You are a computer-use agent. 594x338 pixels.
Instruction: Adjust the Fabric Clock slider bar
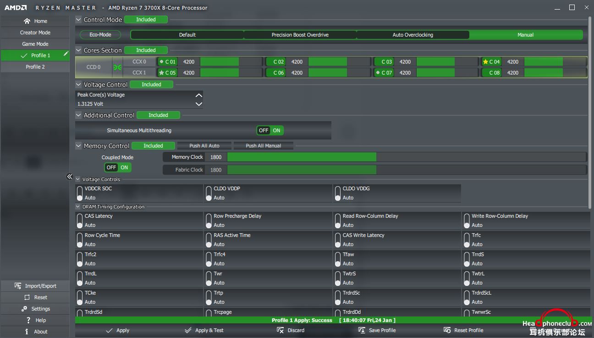tap(407, 170)
